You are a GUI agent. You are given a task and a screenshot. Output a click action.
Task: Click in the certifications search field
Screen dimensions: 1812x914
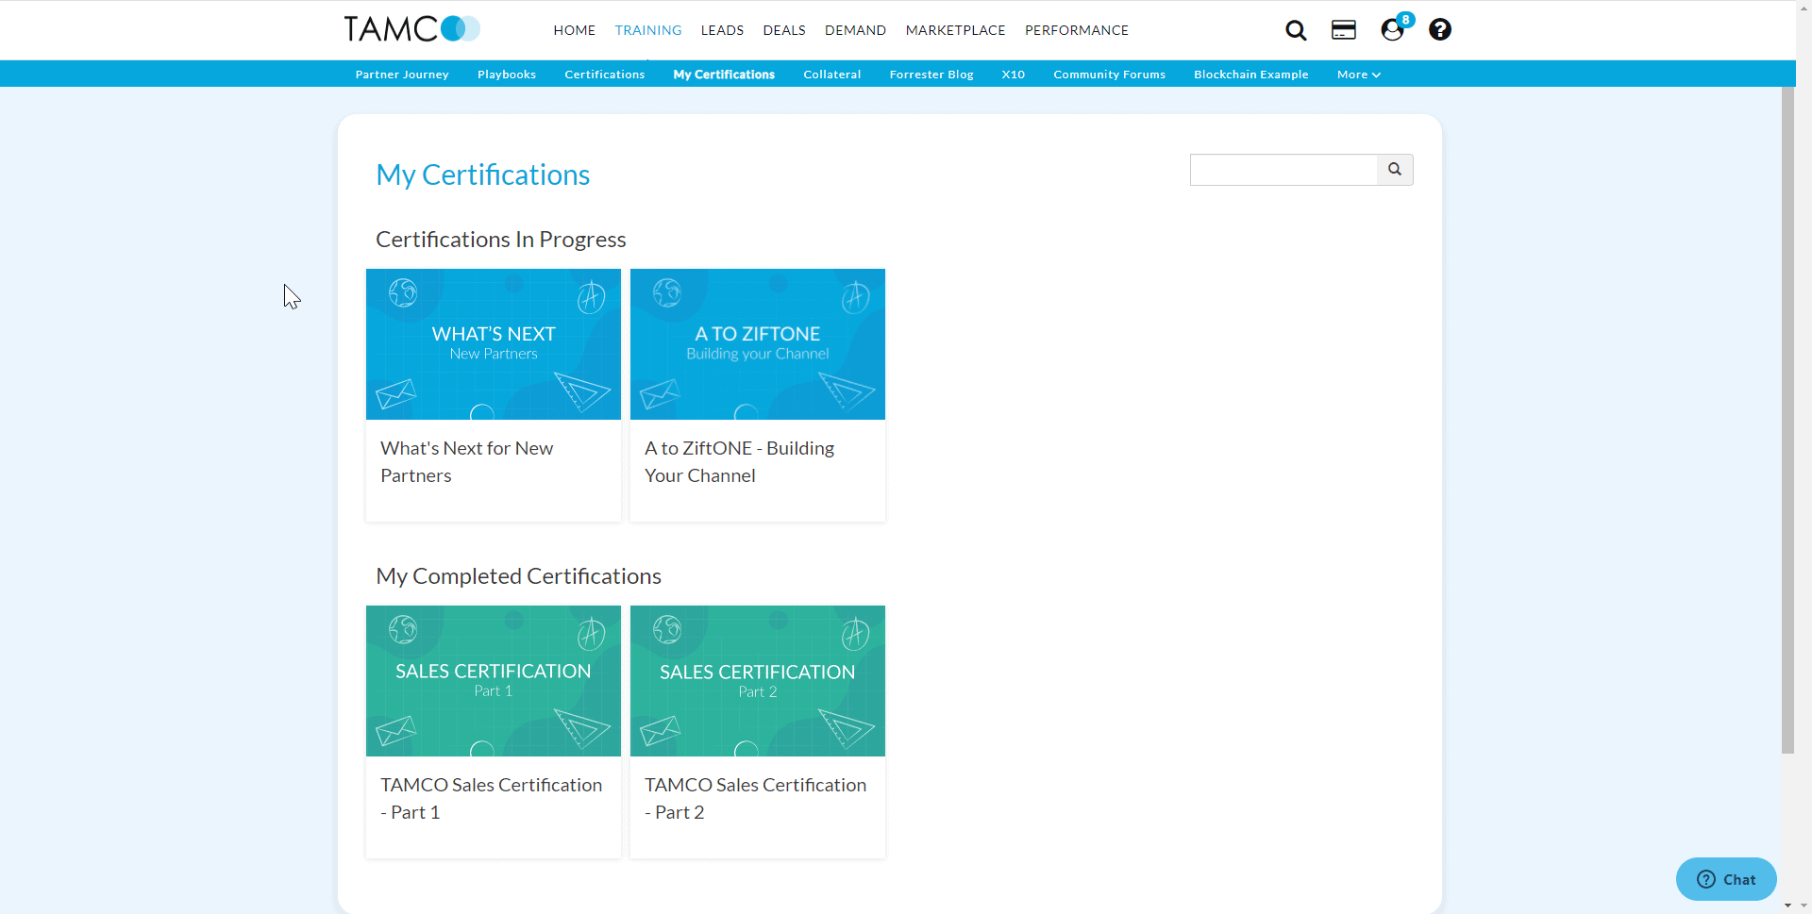(x=1283, y=170)
